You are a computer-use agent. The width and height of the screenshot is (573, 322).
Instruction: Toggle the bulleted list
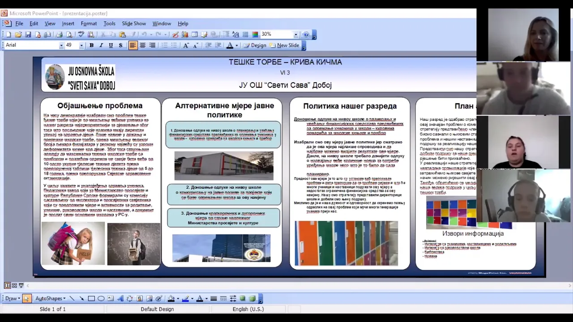tap(174, 45)
